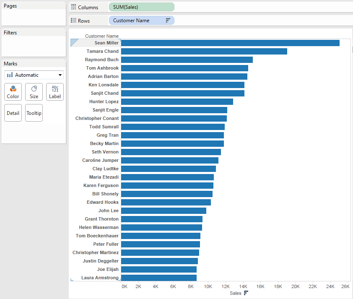This screenshot has width=353, height=299.
Task: Click the Filters shelf area
Action: coord(34,46)
